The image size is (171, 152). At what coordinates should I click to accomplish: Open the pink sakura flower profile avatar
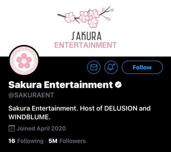coord(24,61)
